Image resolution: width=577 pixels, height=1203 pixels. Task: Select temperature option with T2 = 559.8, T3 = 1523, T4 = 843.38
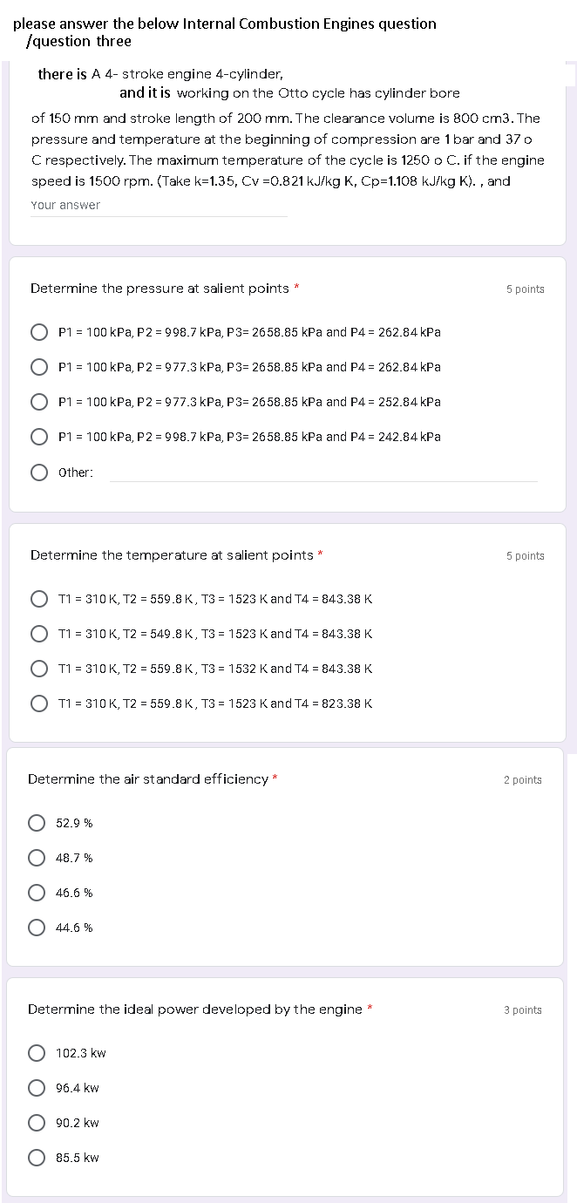point(39,599)
